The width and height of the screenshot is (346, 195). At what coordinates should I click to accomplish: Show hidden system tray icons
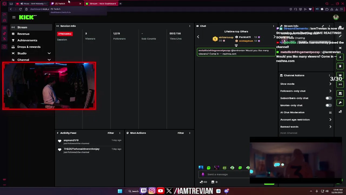click(311, 191)
